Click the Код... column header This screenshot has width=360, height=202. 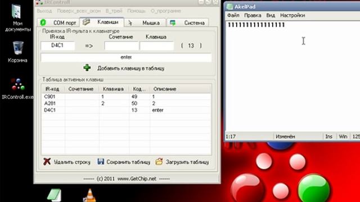(x=139, y=89)
